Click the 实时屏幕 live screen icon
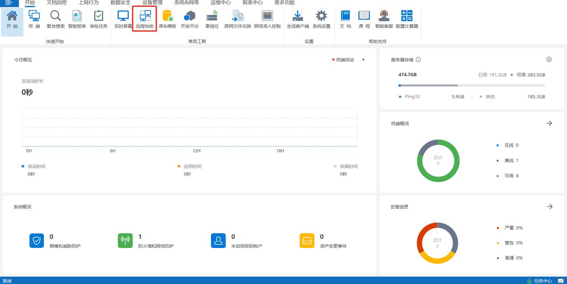The image size is (567, 284). click(123, 19)
